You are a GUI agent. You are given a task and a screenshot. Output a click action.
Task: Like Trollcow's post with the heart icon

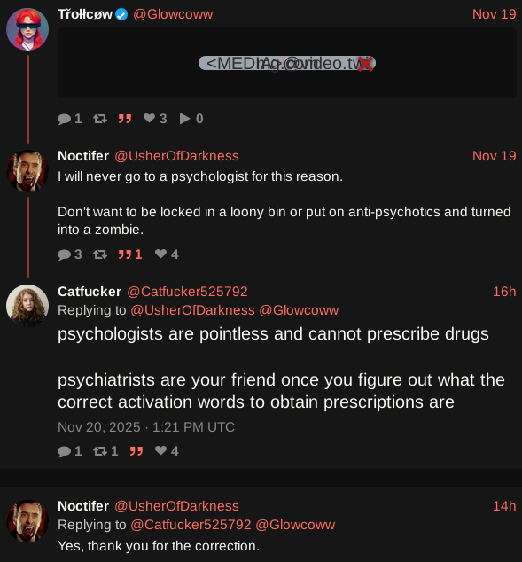pos(149,118)
